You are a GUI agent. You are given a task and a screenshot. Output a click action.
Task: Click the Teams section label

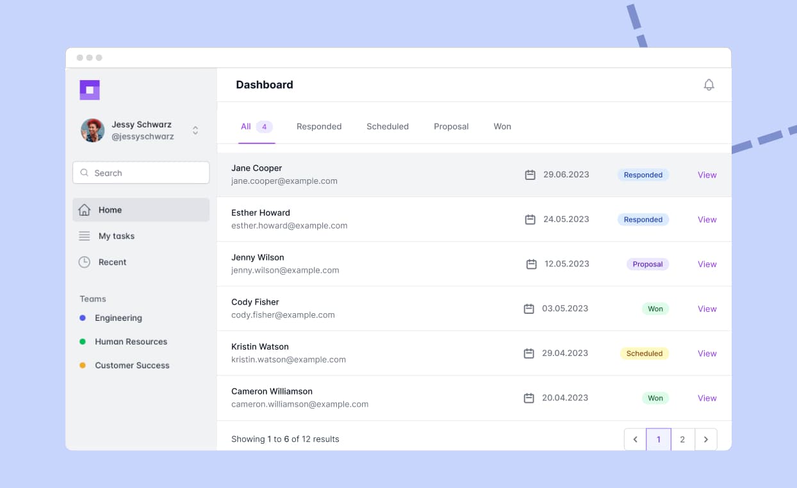pos(93,299)
